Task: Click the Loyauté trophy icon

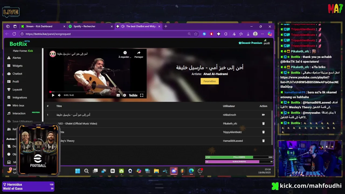Action: [x=9, y=89]
